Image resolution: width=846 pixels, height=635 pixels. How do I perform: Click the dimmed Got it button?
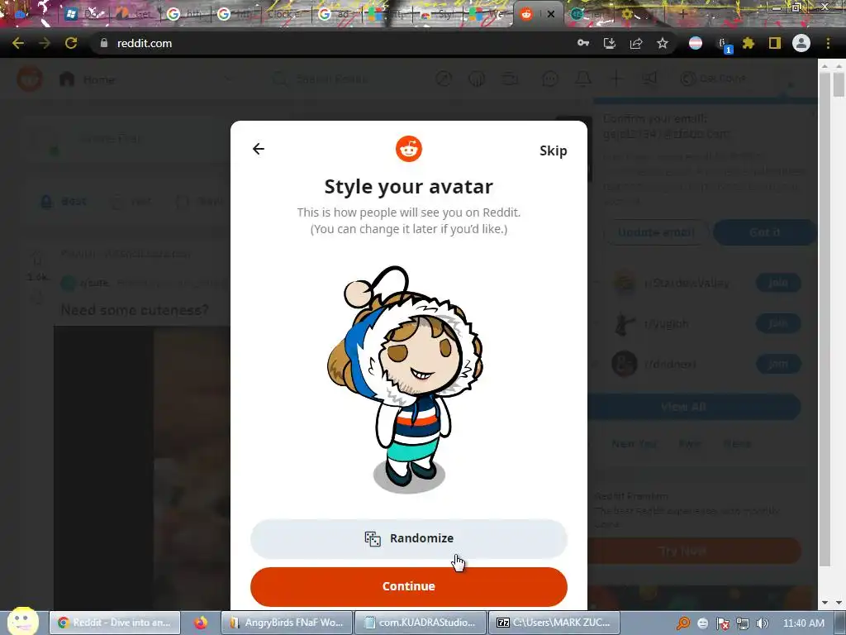764,232
